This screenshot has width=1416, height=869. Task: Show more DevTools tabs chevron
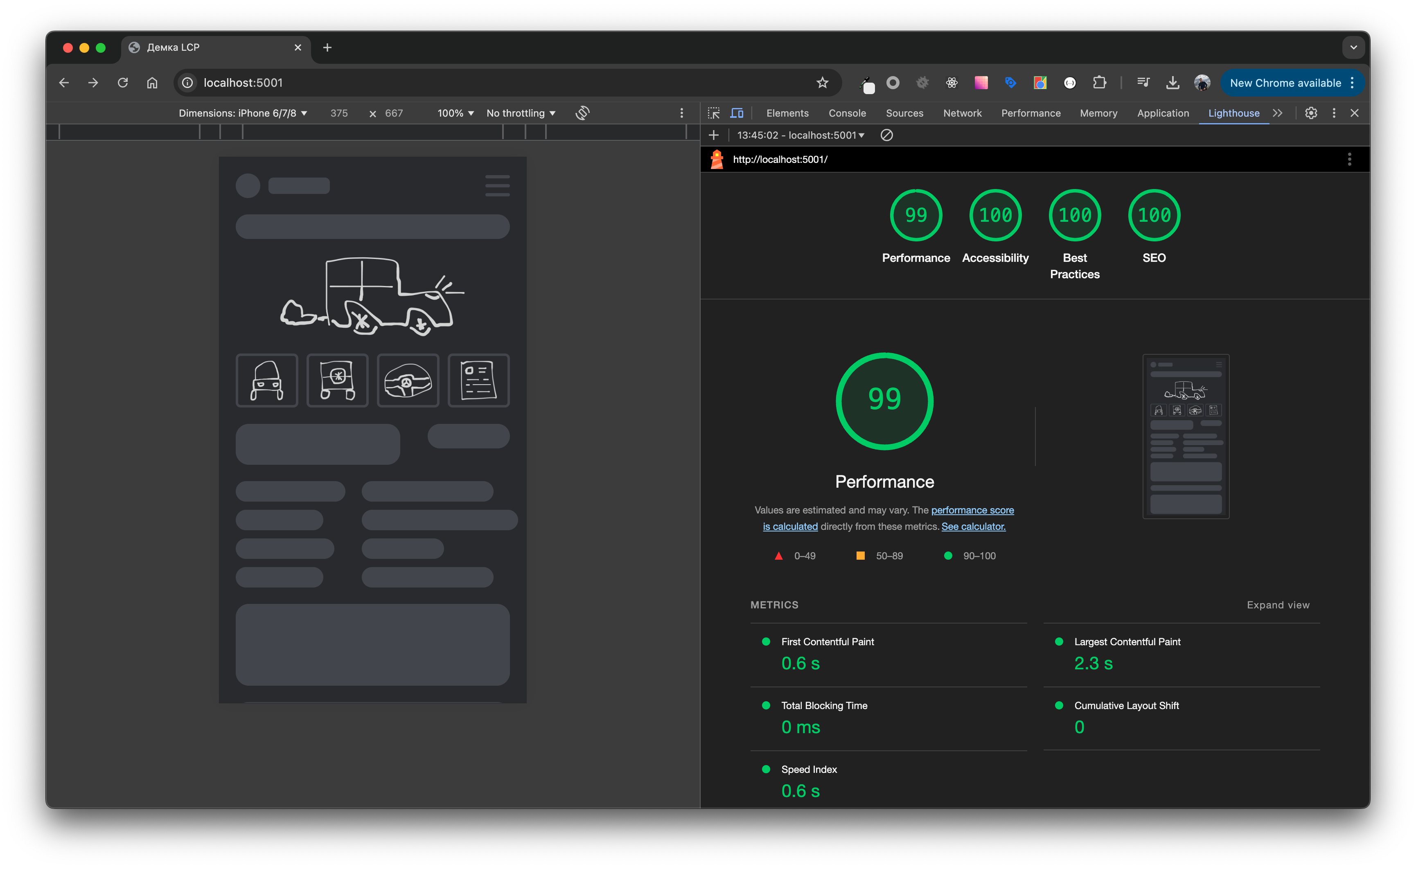tap(1277, 113)
